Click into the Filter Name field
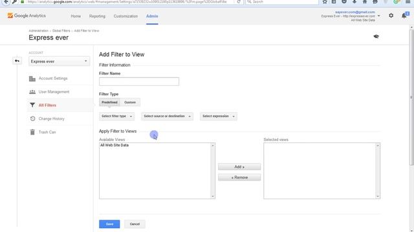This screenshot has height=232, width=414. [x=139, y=82]
